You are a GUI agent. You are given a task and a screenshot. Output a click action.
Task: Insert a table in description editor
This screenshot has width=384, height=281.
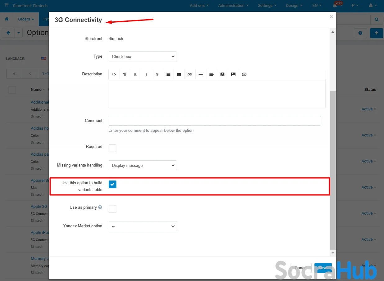[179, 74]
